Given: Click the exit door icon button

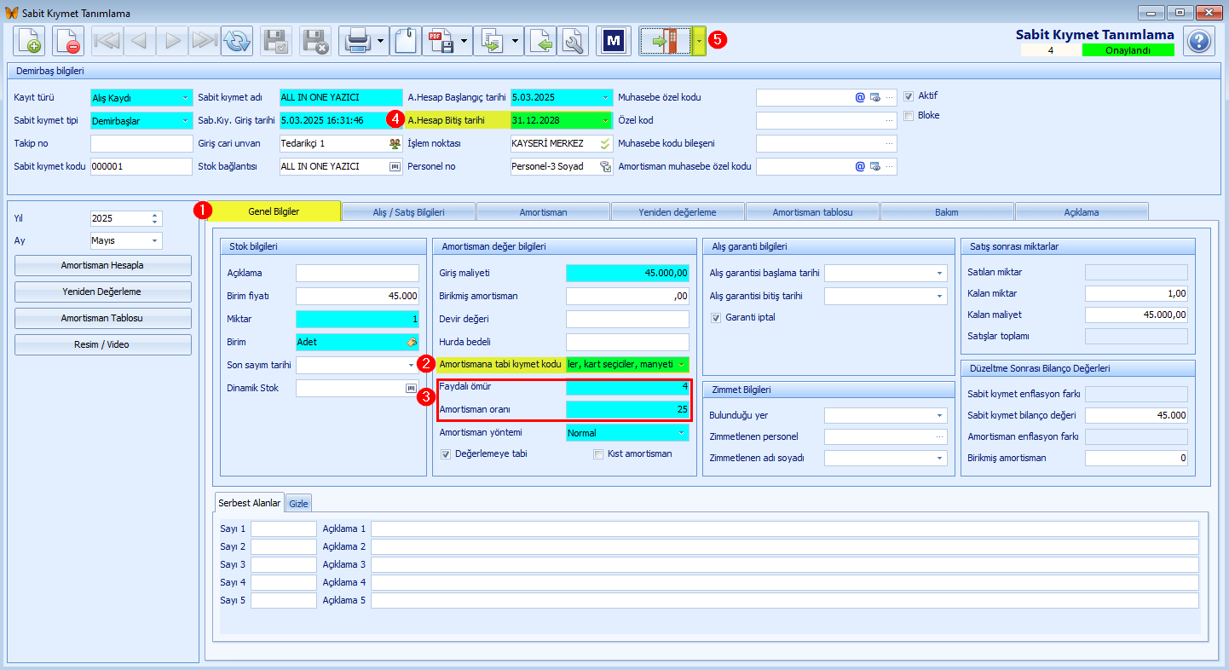Looking at the screenshot, I should click(x=666, y=41).
